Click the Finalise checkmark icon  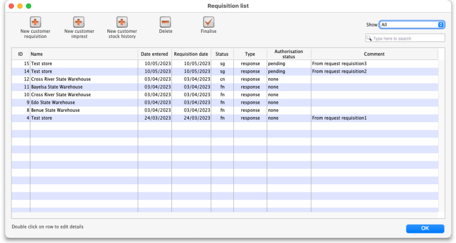coord(208,22)
